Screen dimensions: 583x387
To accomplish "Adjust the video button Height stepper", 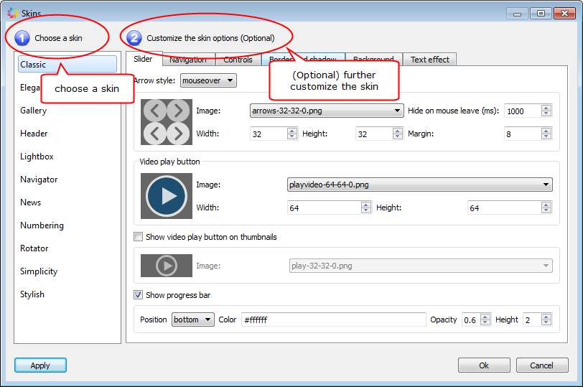I will coord(546,208).
